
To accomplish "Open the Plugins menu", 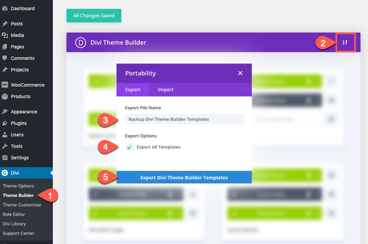I will [x=19, y=123].
